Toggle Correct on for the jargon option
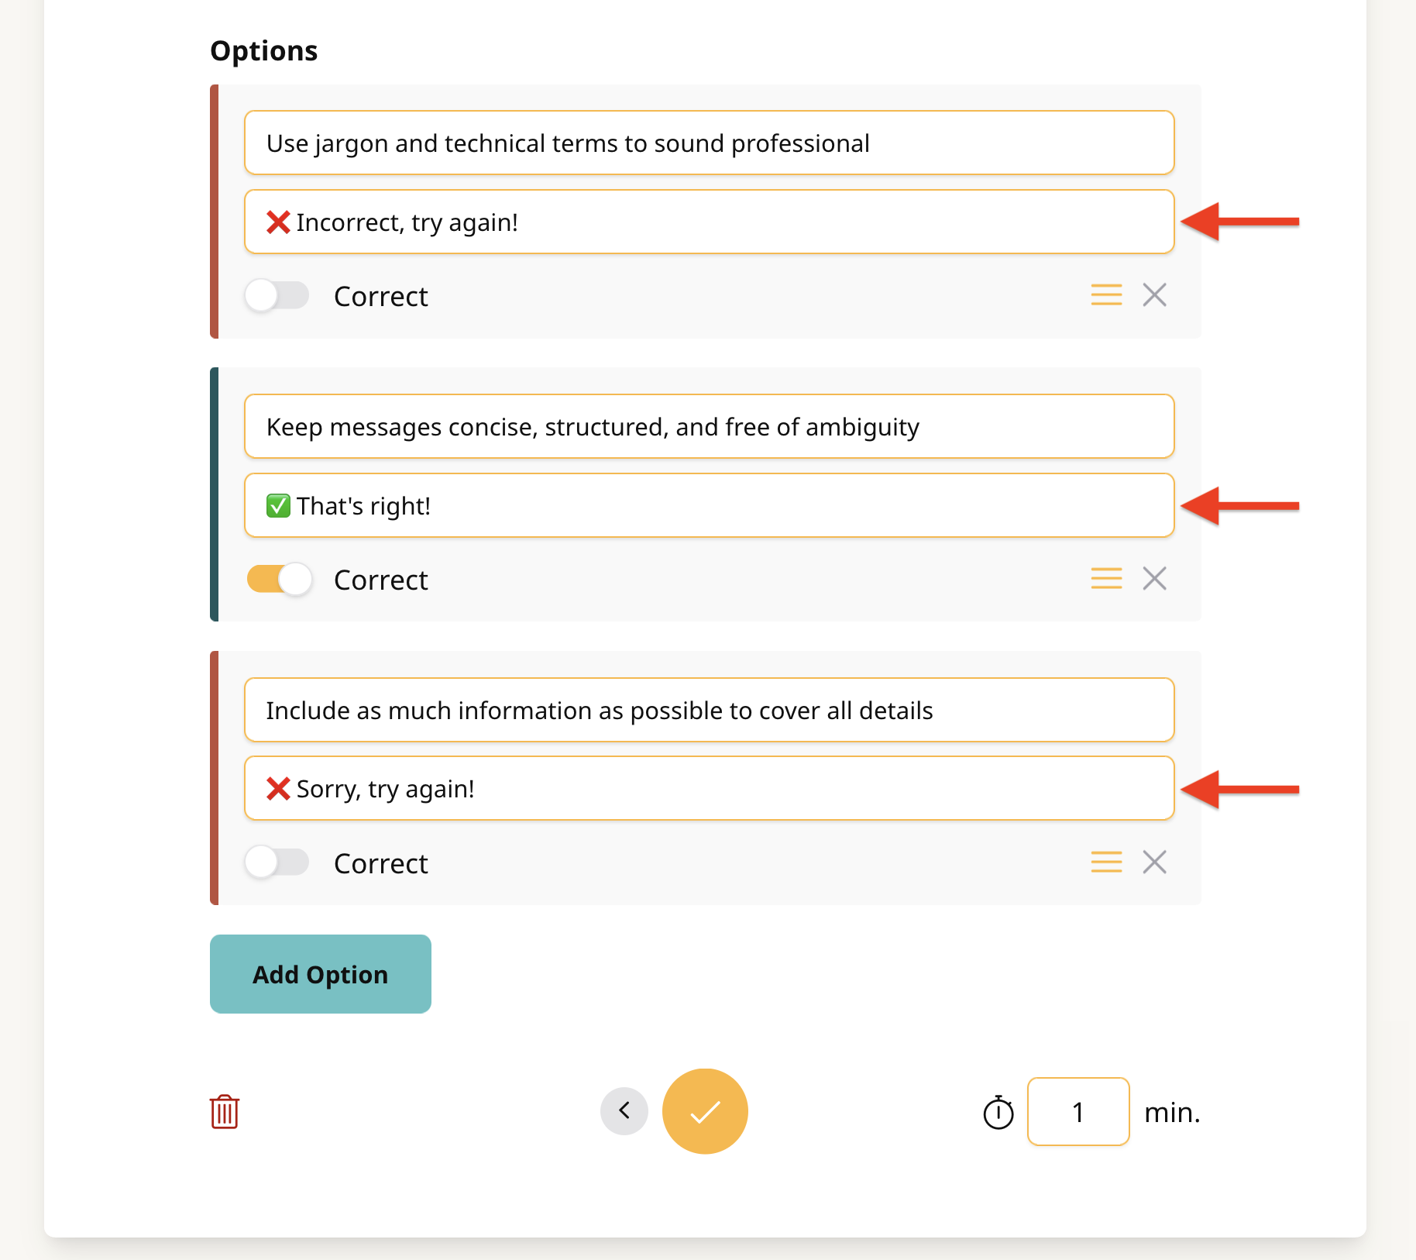This screenshot has height=1260, width=1416. point(277,295)
